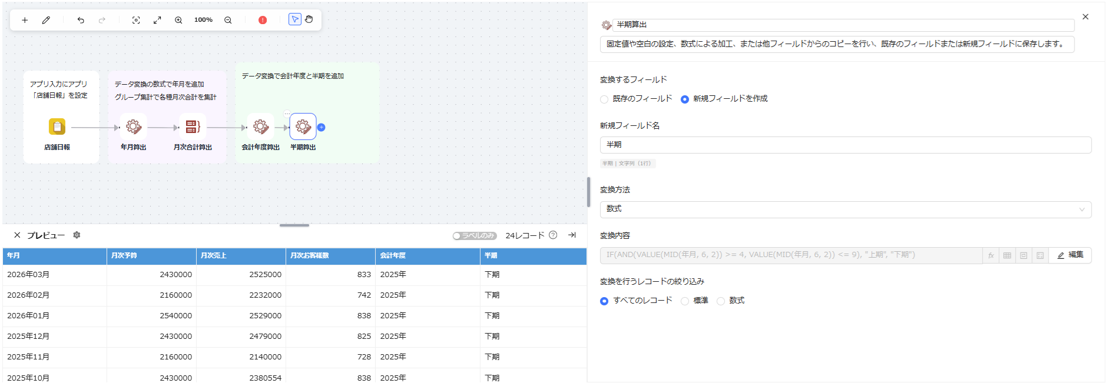Click the 会計年度 column header
The image size is (1107, 383).
click(427, 255)
